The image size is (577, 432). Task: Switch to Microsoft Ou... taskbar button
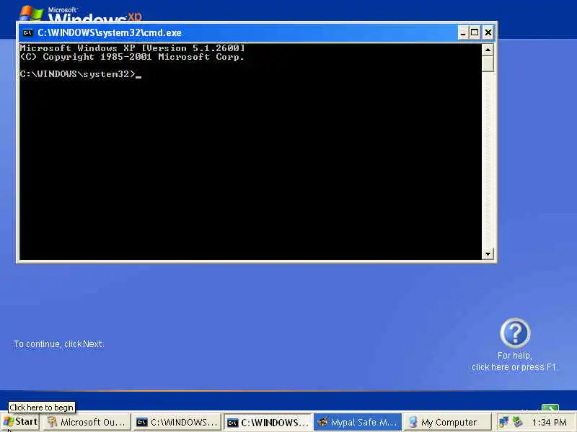tap(87, 422)
